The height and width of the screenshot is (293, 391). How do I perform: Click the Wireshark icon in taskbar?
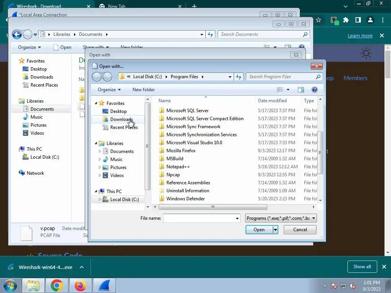[x=104, y=285]
